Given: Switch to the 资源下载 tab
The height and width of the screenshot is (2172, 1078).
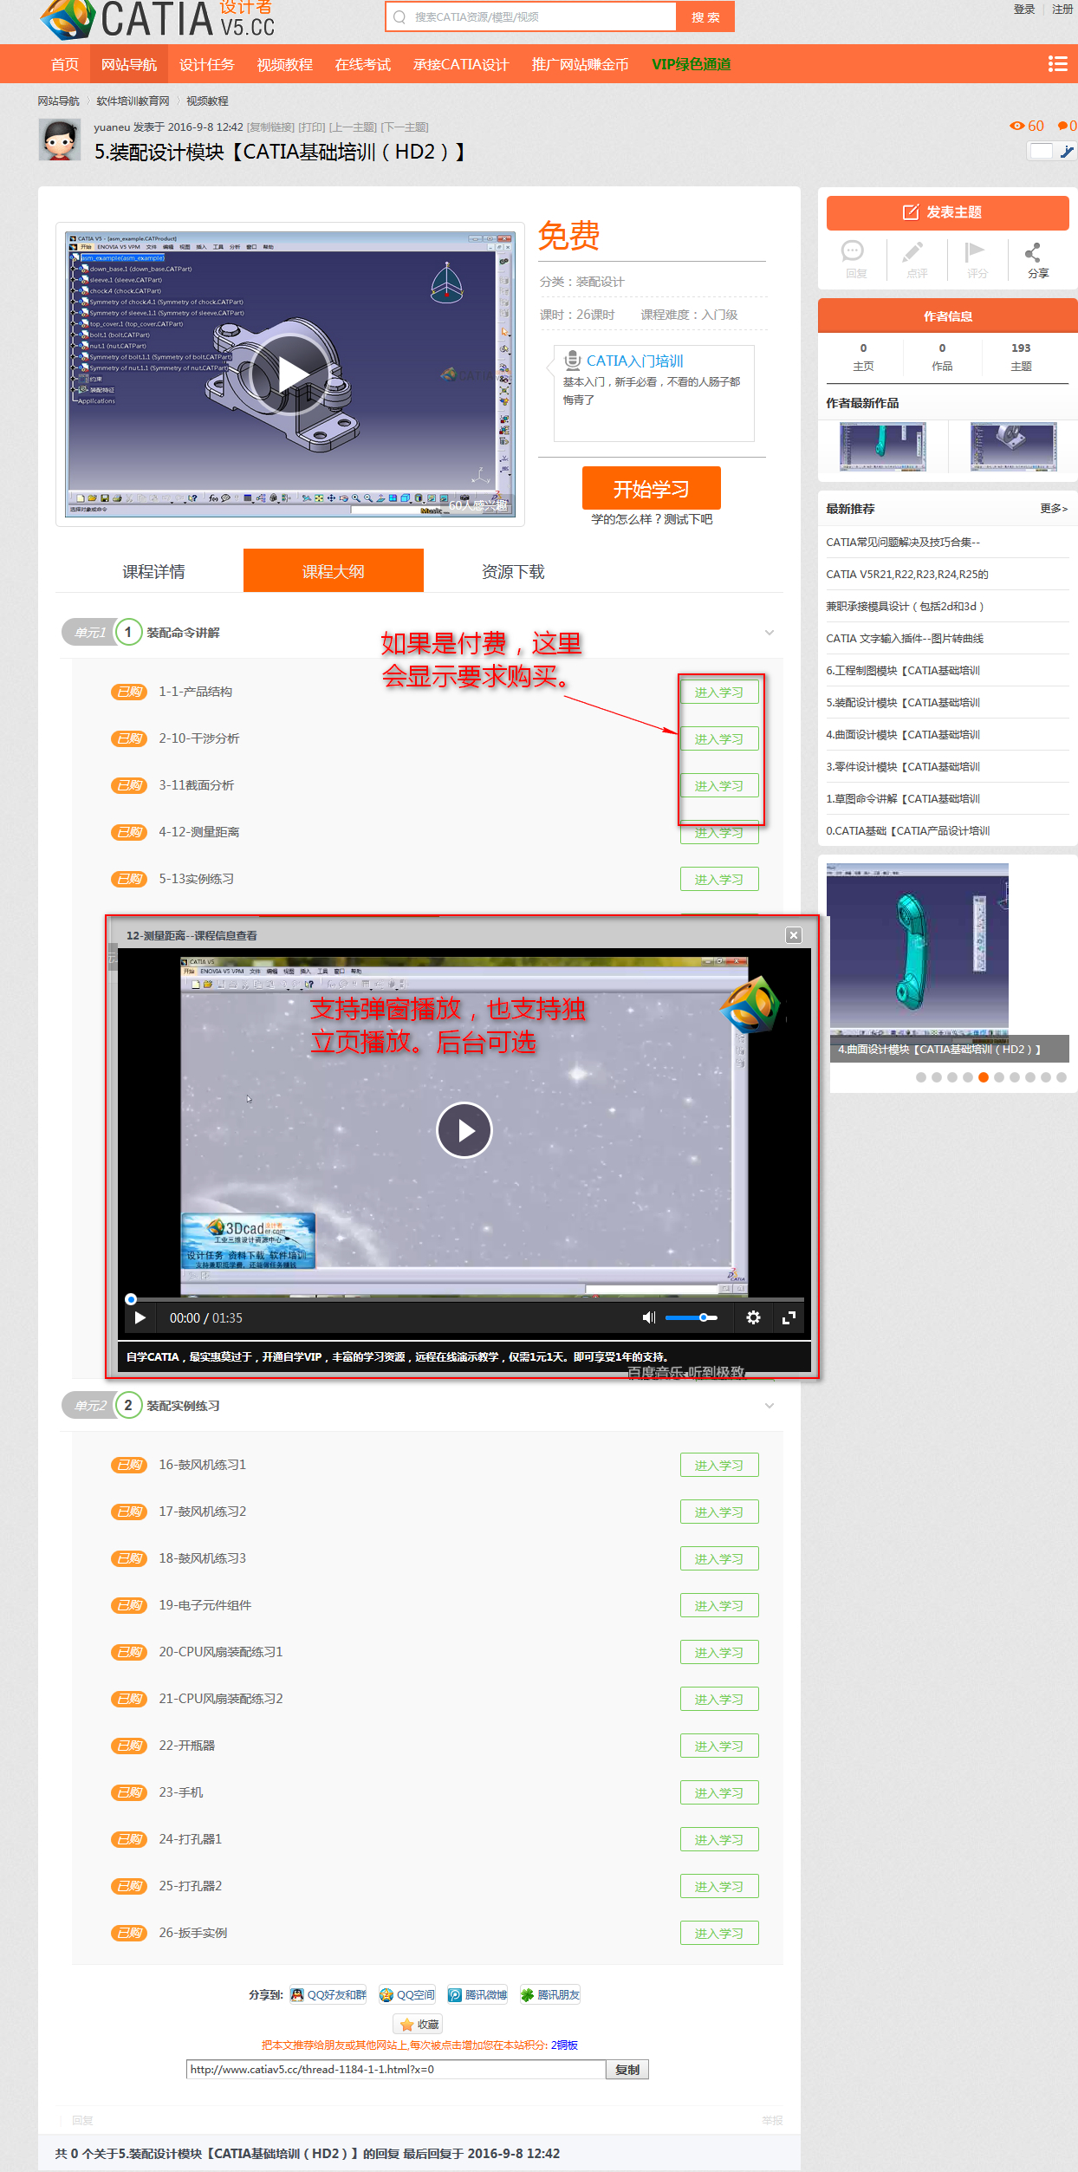Looking at the screenshot, I should (513, 571).
